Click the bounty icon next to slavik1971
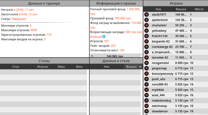Image resolution: width=208 pixels, height=115 pixels. coord(147,14)
